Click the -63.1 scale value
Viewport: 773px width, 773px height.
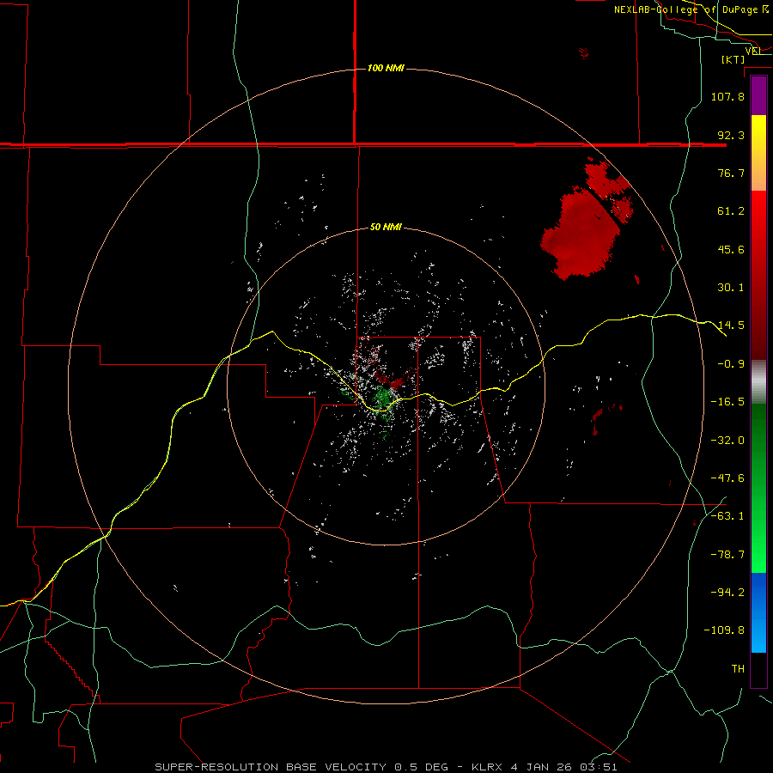pyautogui.click(x=727, y=516)
